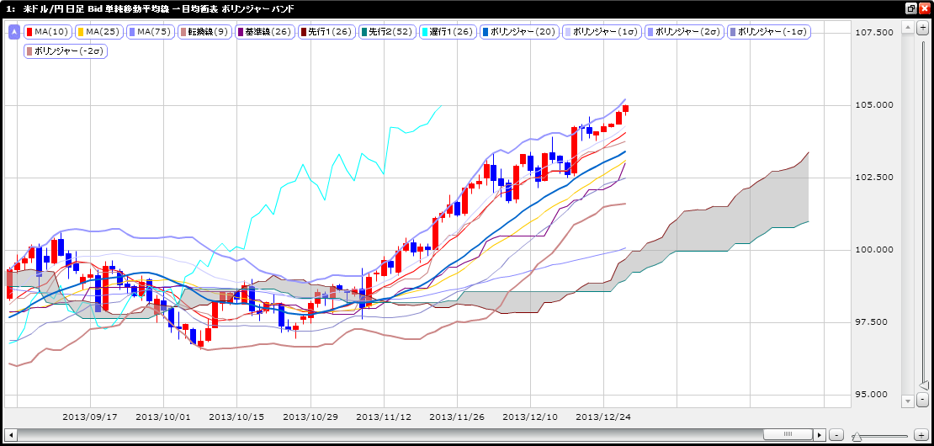Screen dimensions: 934x446
Task: Zoom out the price axis with the minus button
Action: (923, 399)
